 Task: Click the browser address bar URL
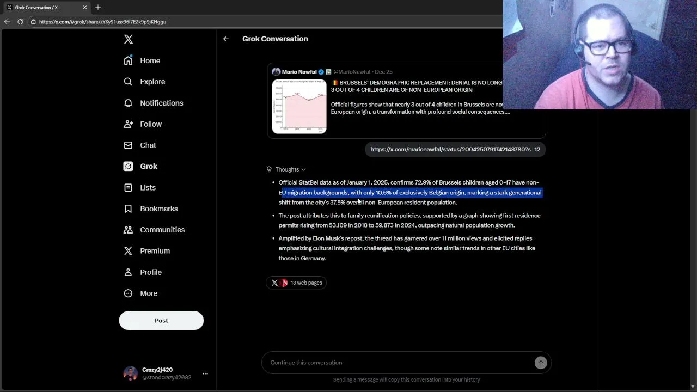pyautogui.click(x=102, y=22)
